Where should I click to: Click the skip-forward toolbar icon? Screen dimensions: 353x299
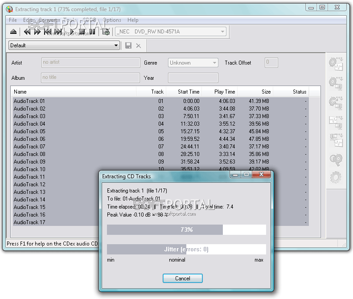pos(37,32)
